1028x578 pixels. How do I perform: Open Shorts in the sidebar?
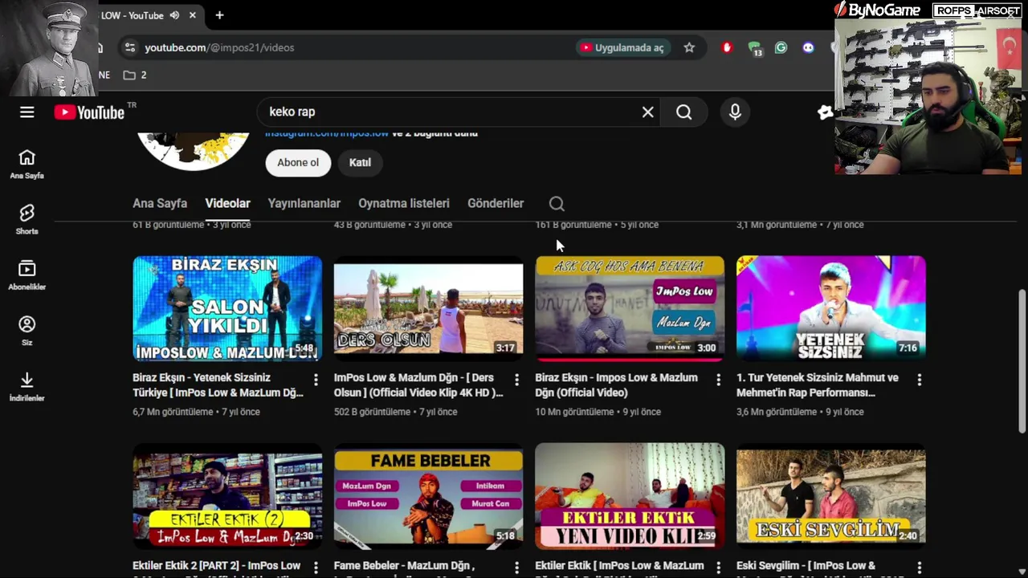click(x=27, y=220)
